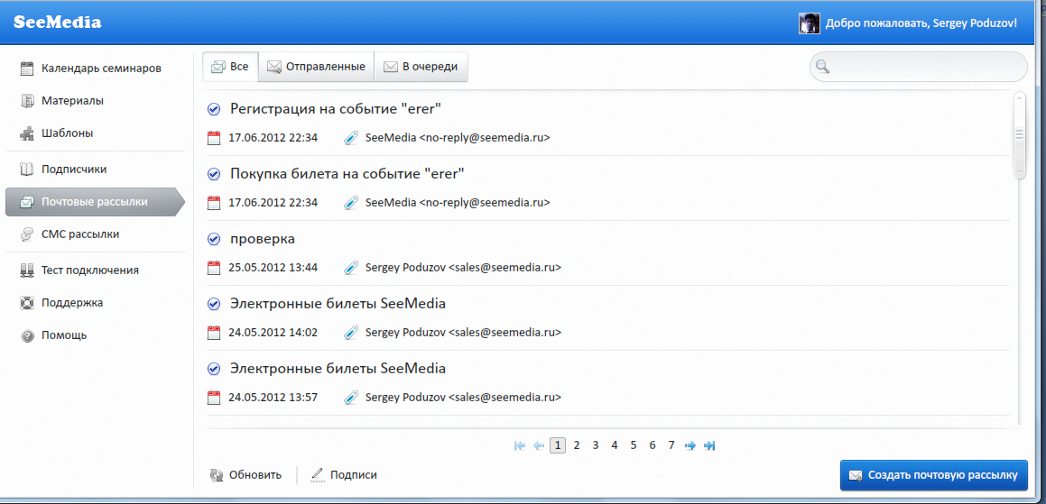
Task: Open СМС рассылки section
Action: [70, 234]
